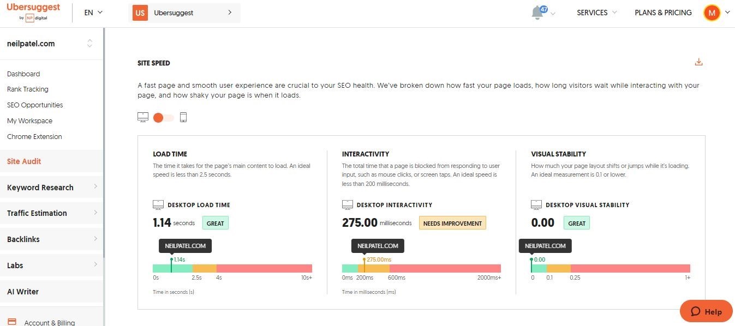The height and width of the screenshot is (326, 735).
Task: Select the desktop monitor icon near toggle
Action: point(143,117)
